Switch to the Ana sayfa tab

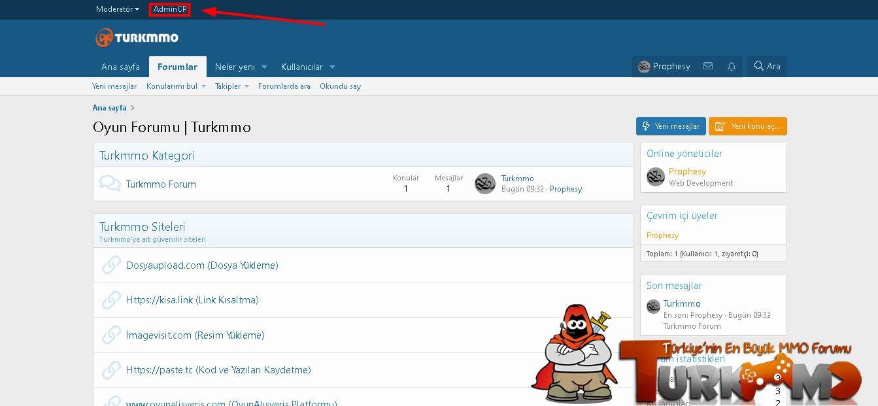[120, 67]
